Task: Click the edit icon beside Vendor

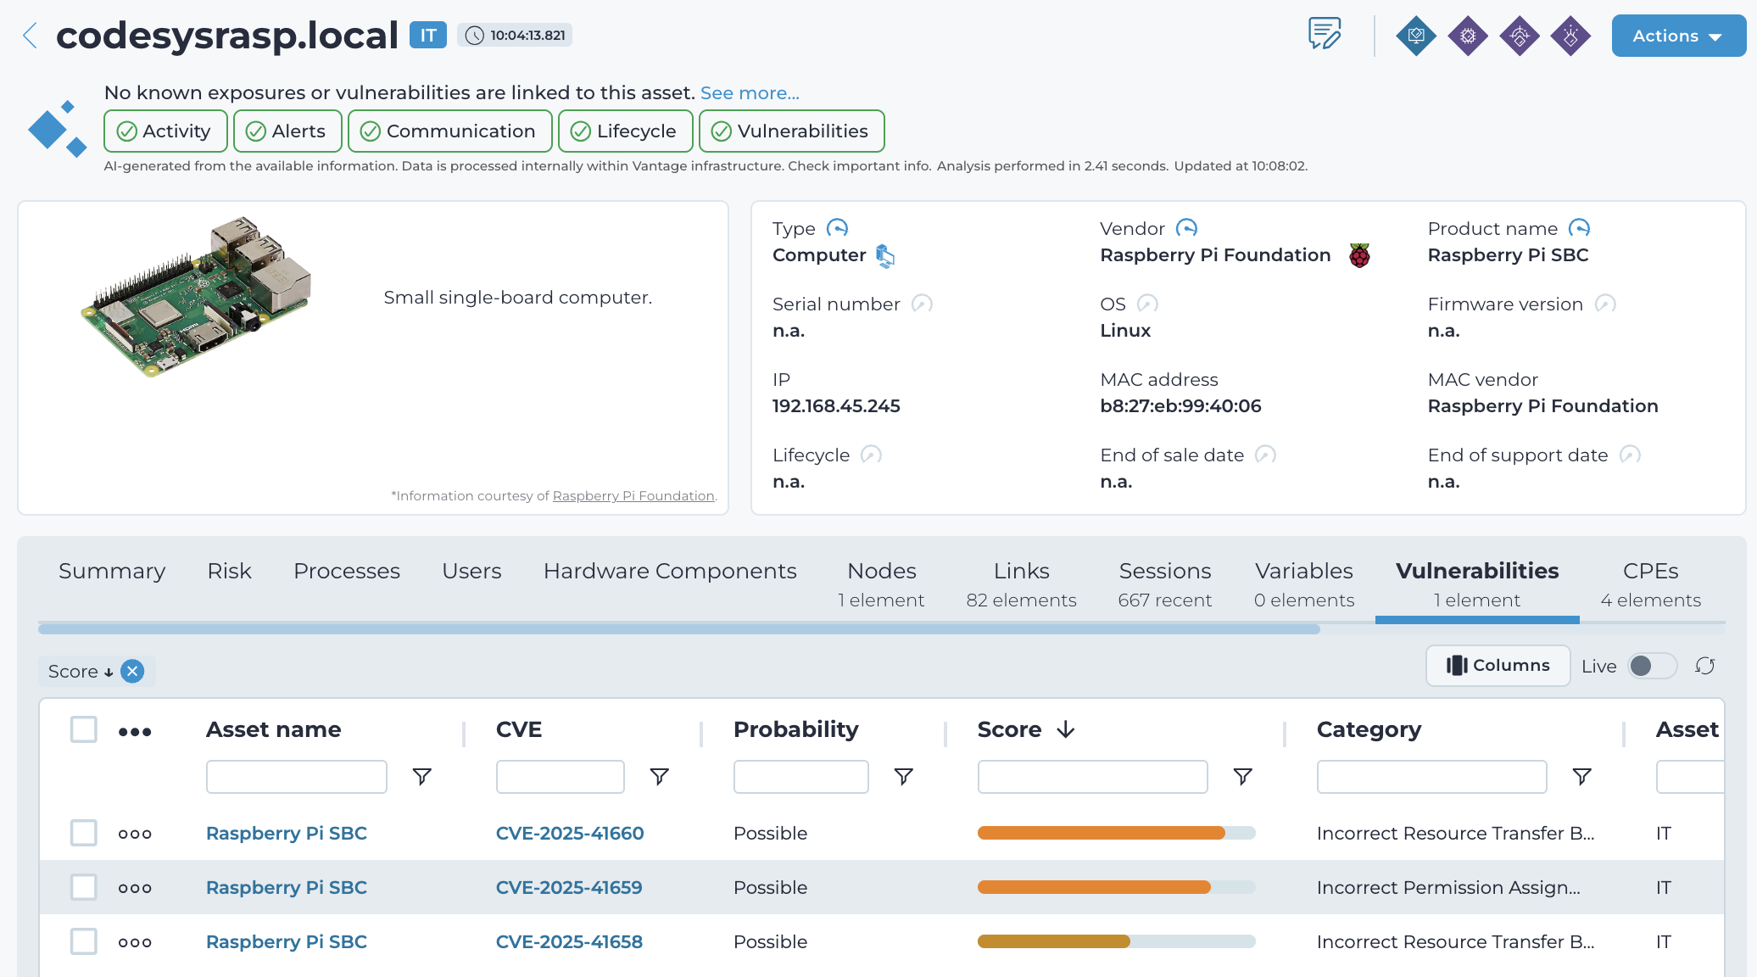Action: [x=1186, y=228]
